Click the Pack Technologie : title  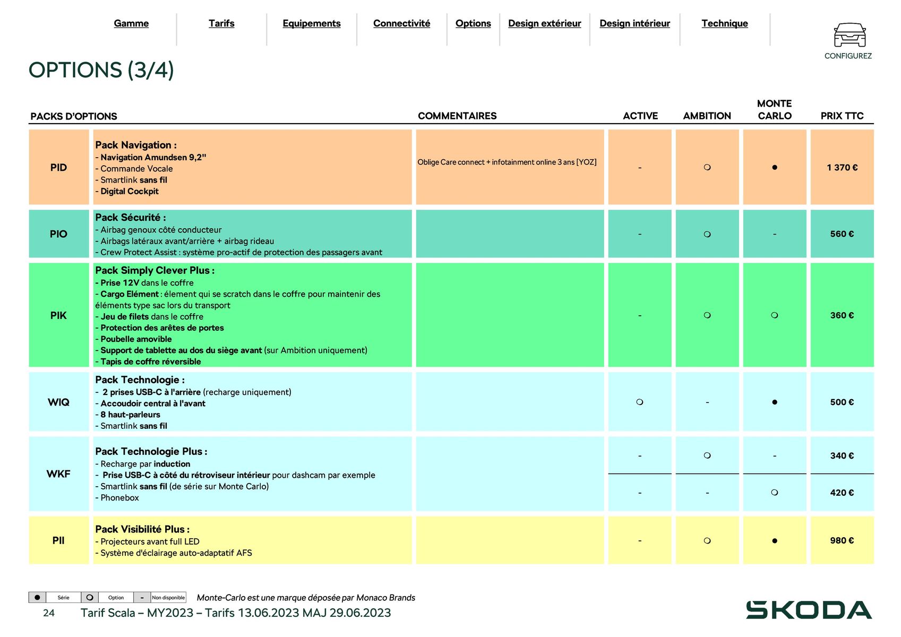140,380
